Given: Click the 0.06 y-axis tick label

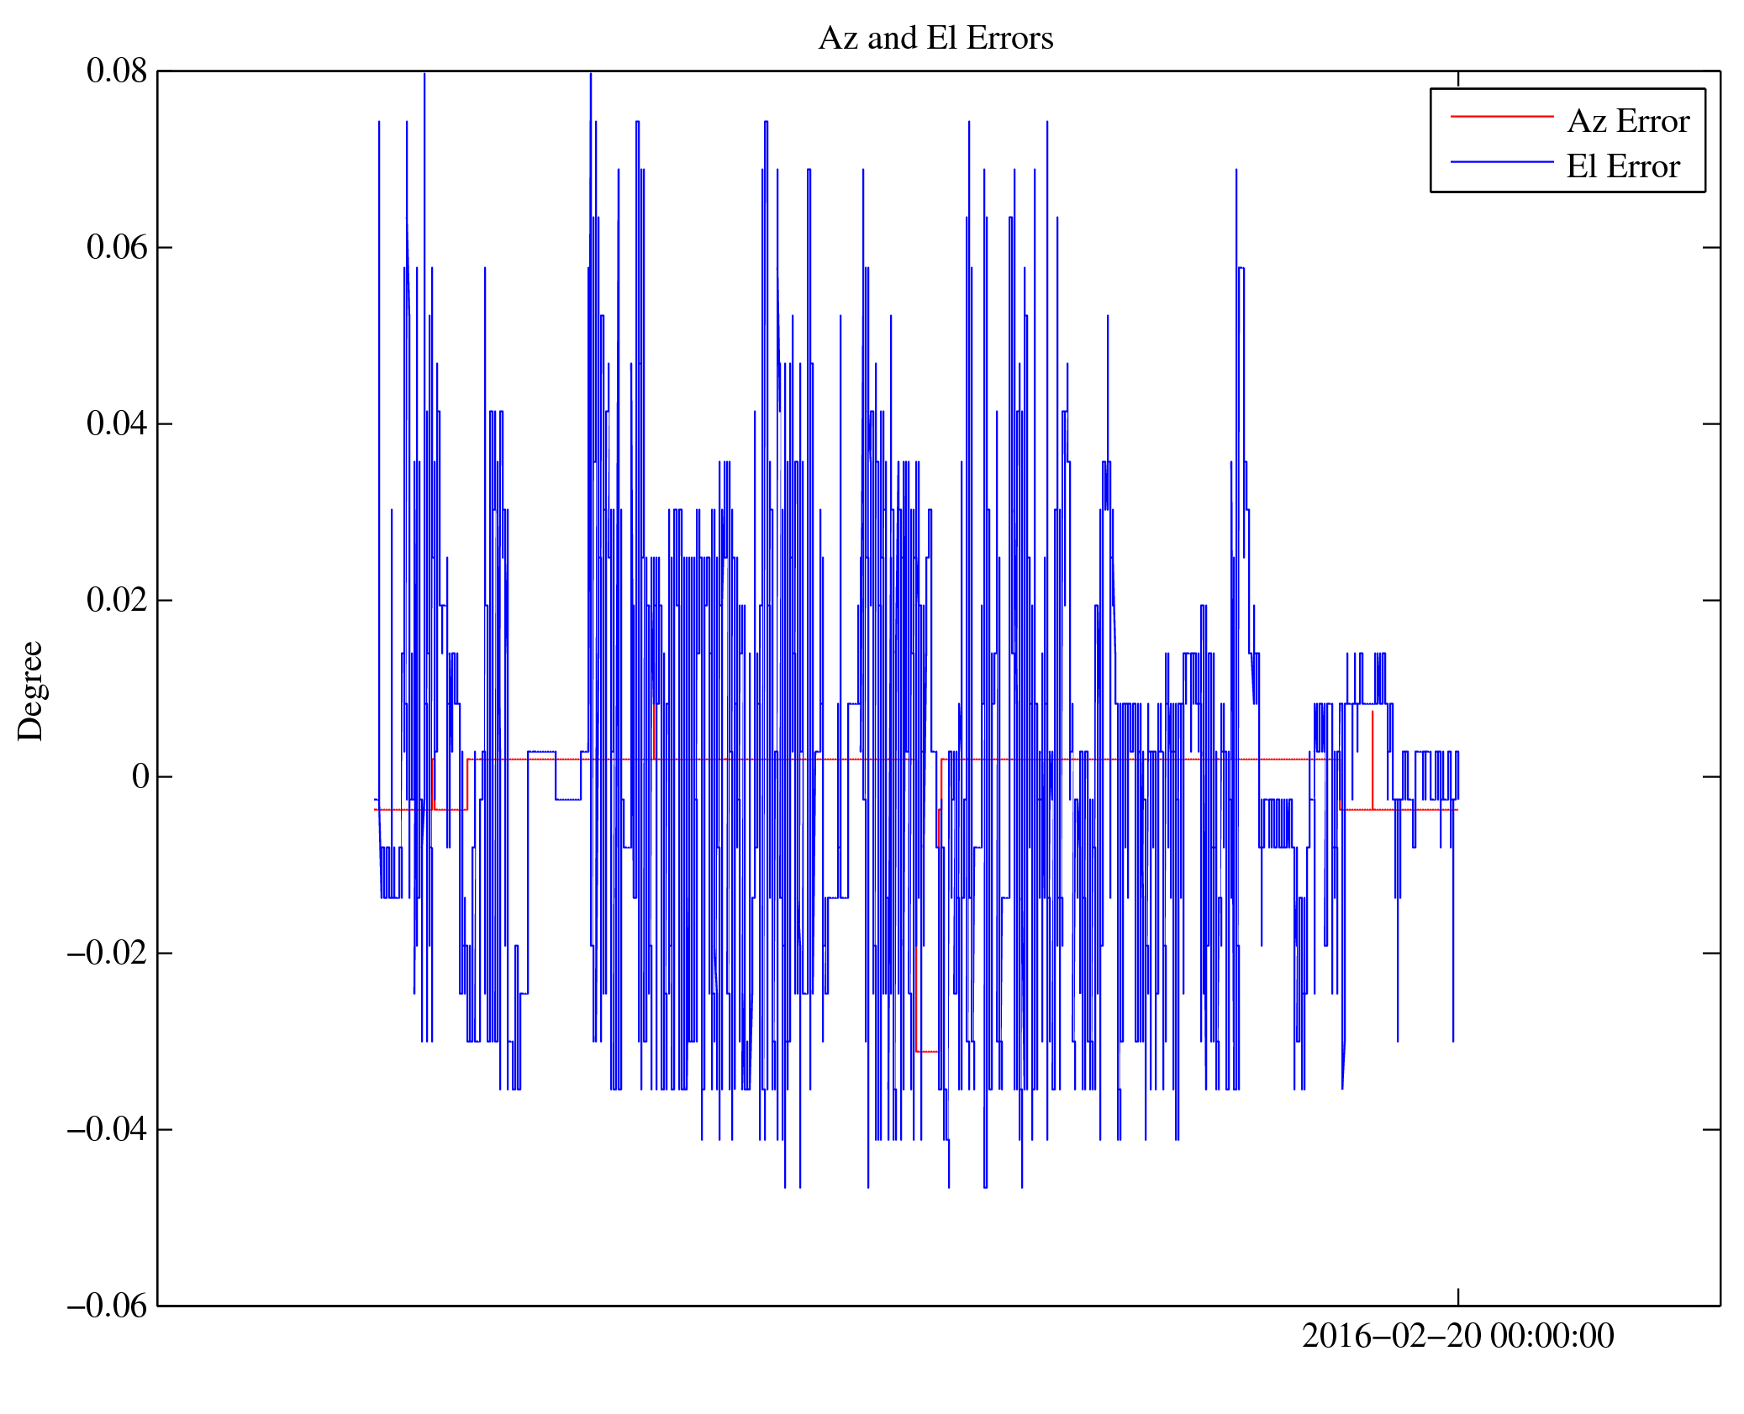Looking at the screenshot, I should 116,248.
